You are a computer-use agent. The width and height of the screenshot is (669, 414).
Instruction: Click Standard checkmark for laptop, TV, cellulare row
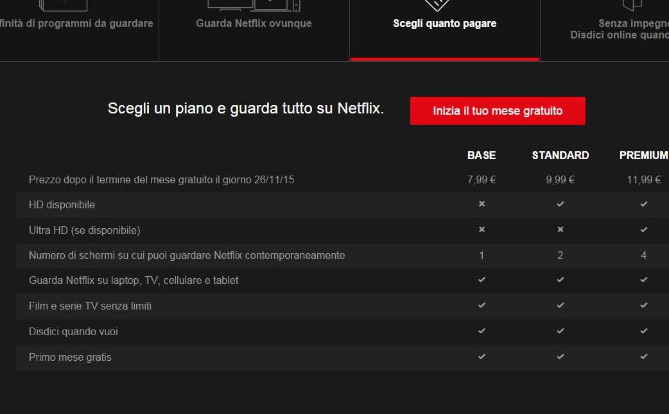point(560,280)
